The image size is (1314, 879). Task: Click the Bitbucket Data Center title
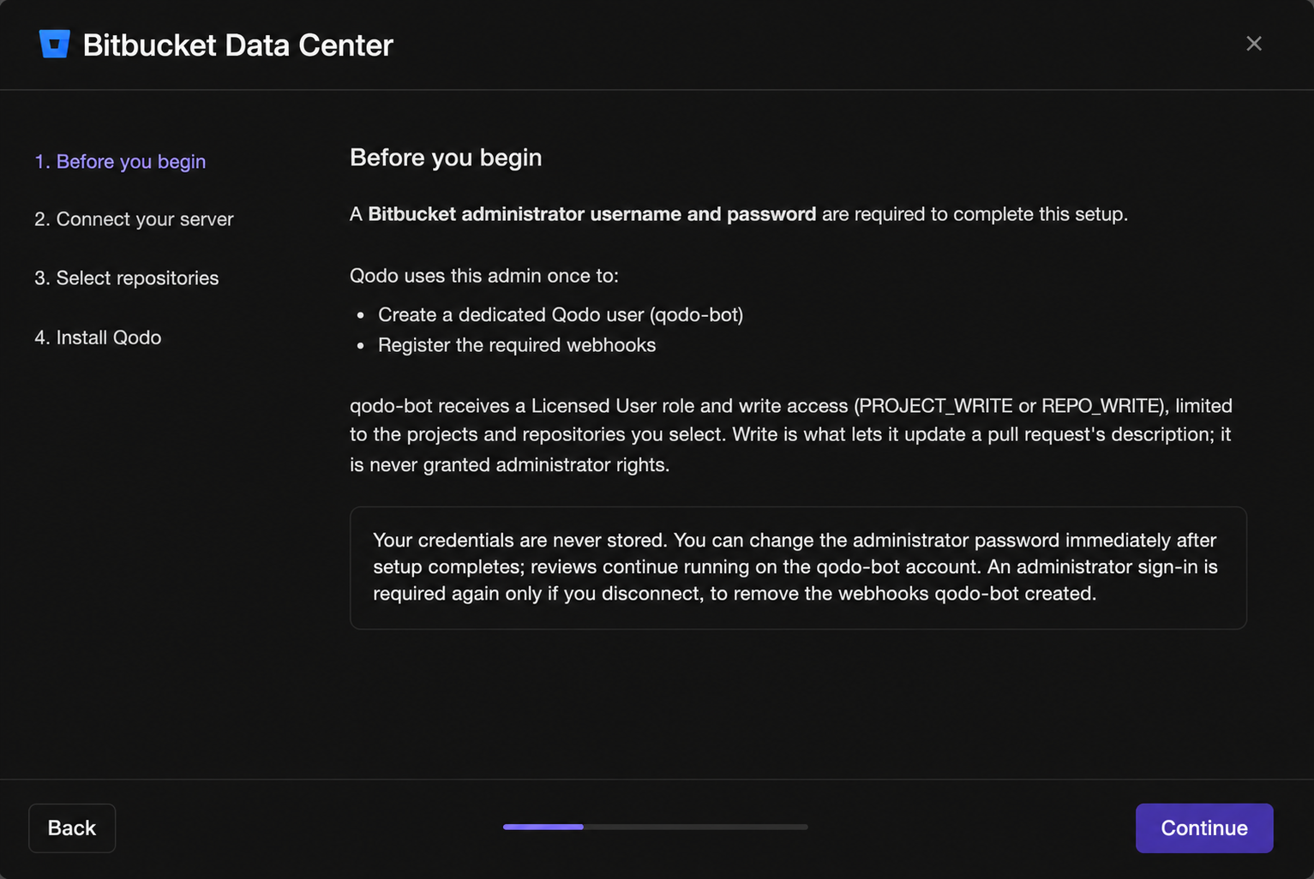pos(238,45)
